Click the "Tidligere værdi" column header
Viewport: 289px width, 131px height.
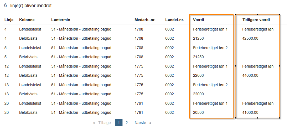click(256, 20)
